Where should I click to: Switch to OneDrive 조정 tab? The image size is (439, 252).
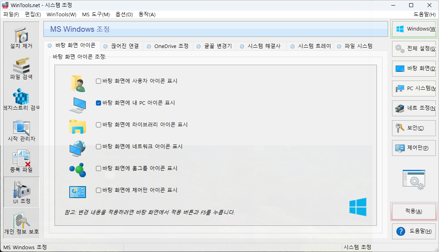tap(168, 46)
